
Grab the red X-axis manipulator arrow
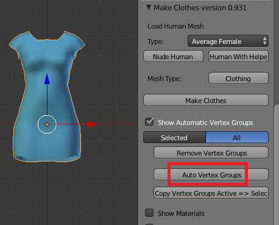92,124
